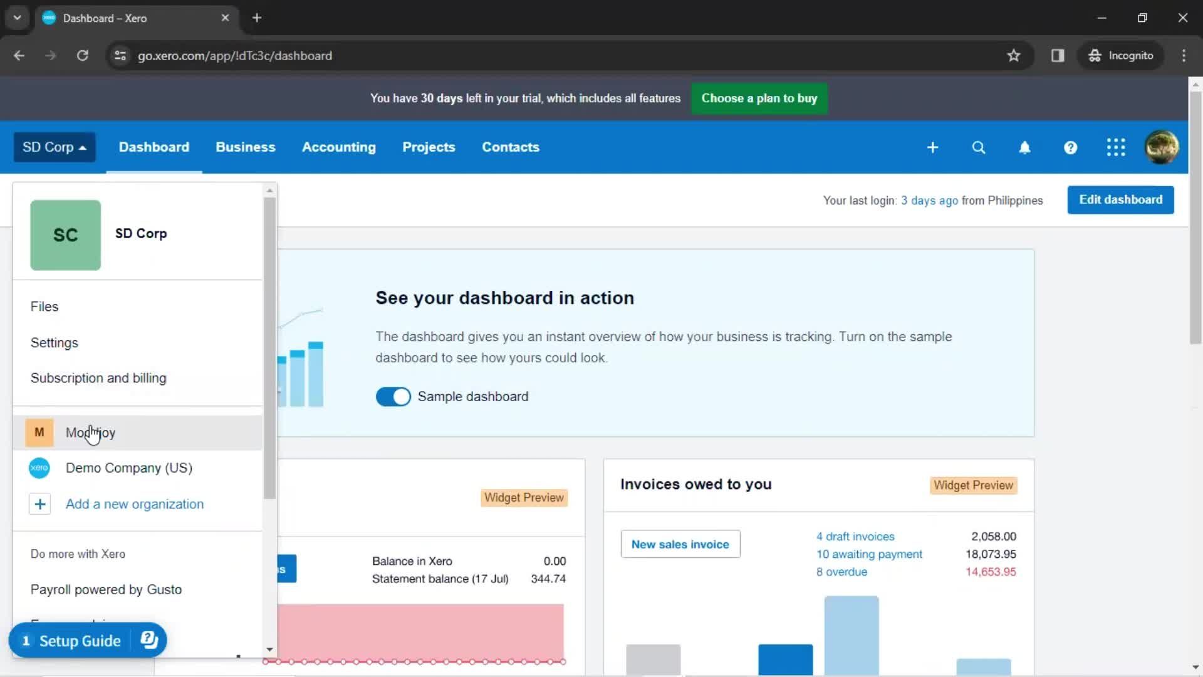Click the Widget Preview badge on Invoices owed
Viewport: 1203px width, 677px height.
pos(973,485)
